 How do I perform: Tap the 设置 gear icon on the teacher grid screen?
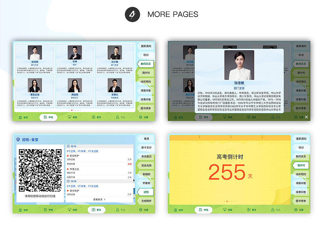coord(141,117)
